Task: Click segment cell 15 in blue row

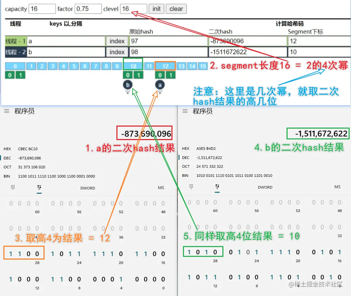Action: point(203,66)
